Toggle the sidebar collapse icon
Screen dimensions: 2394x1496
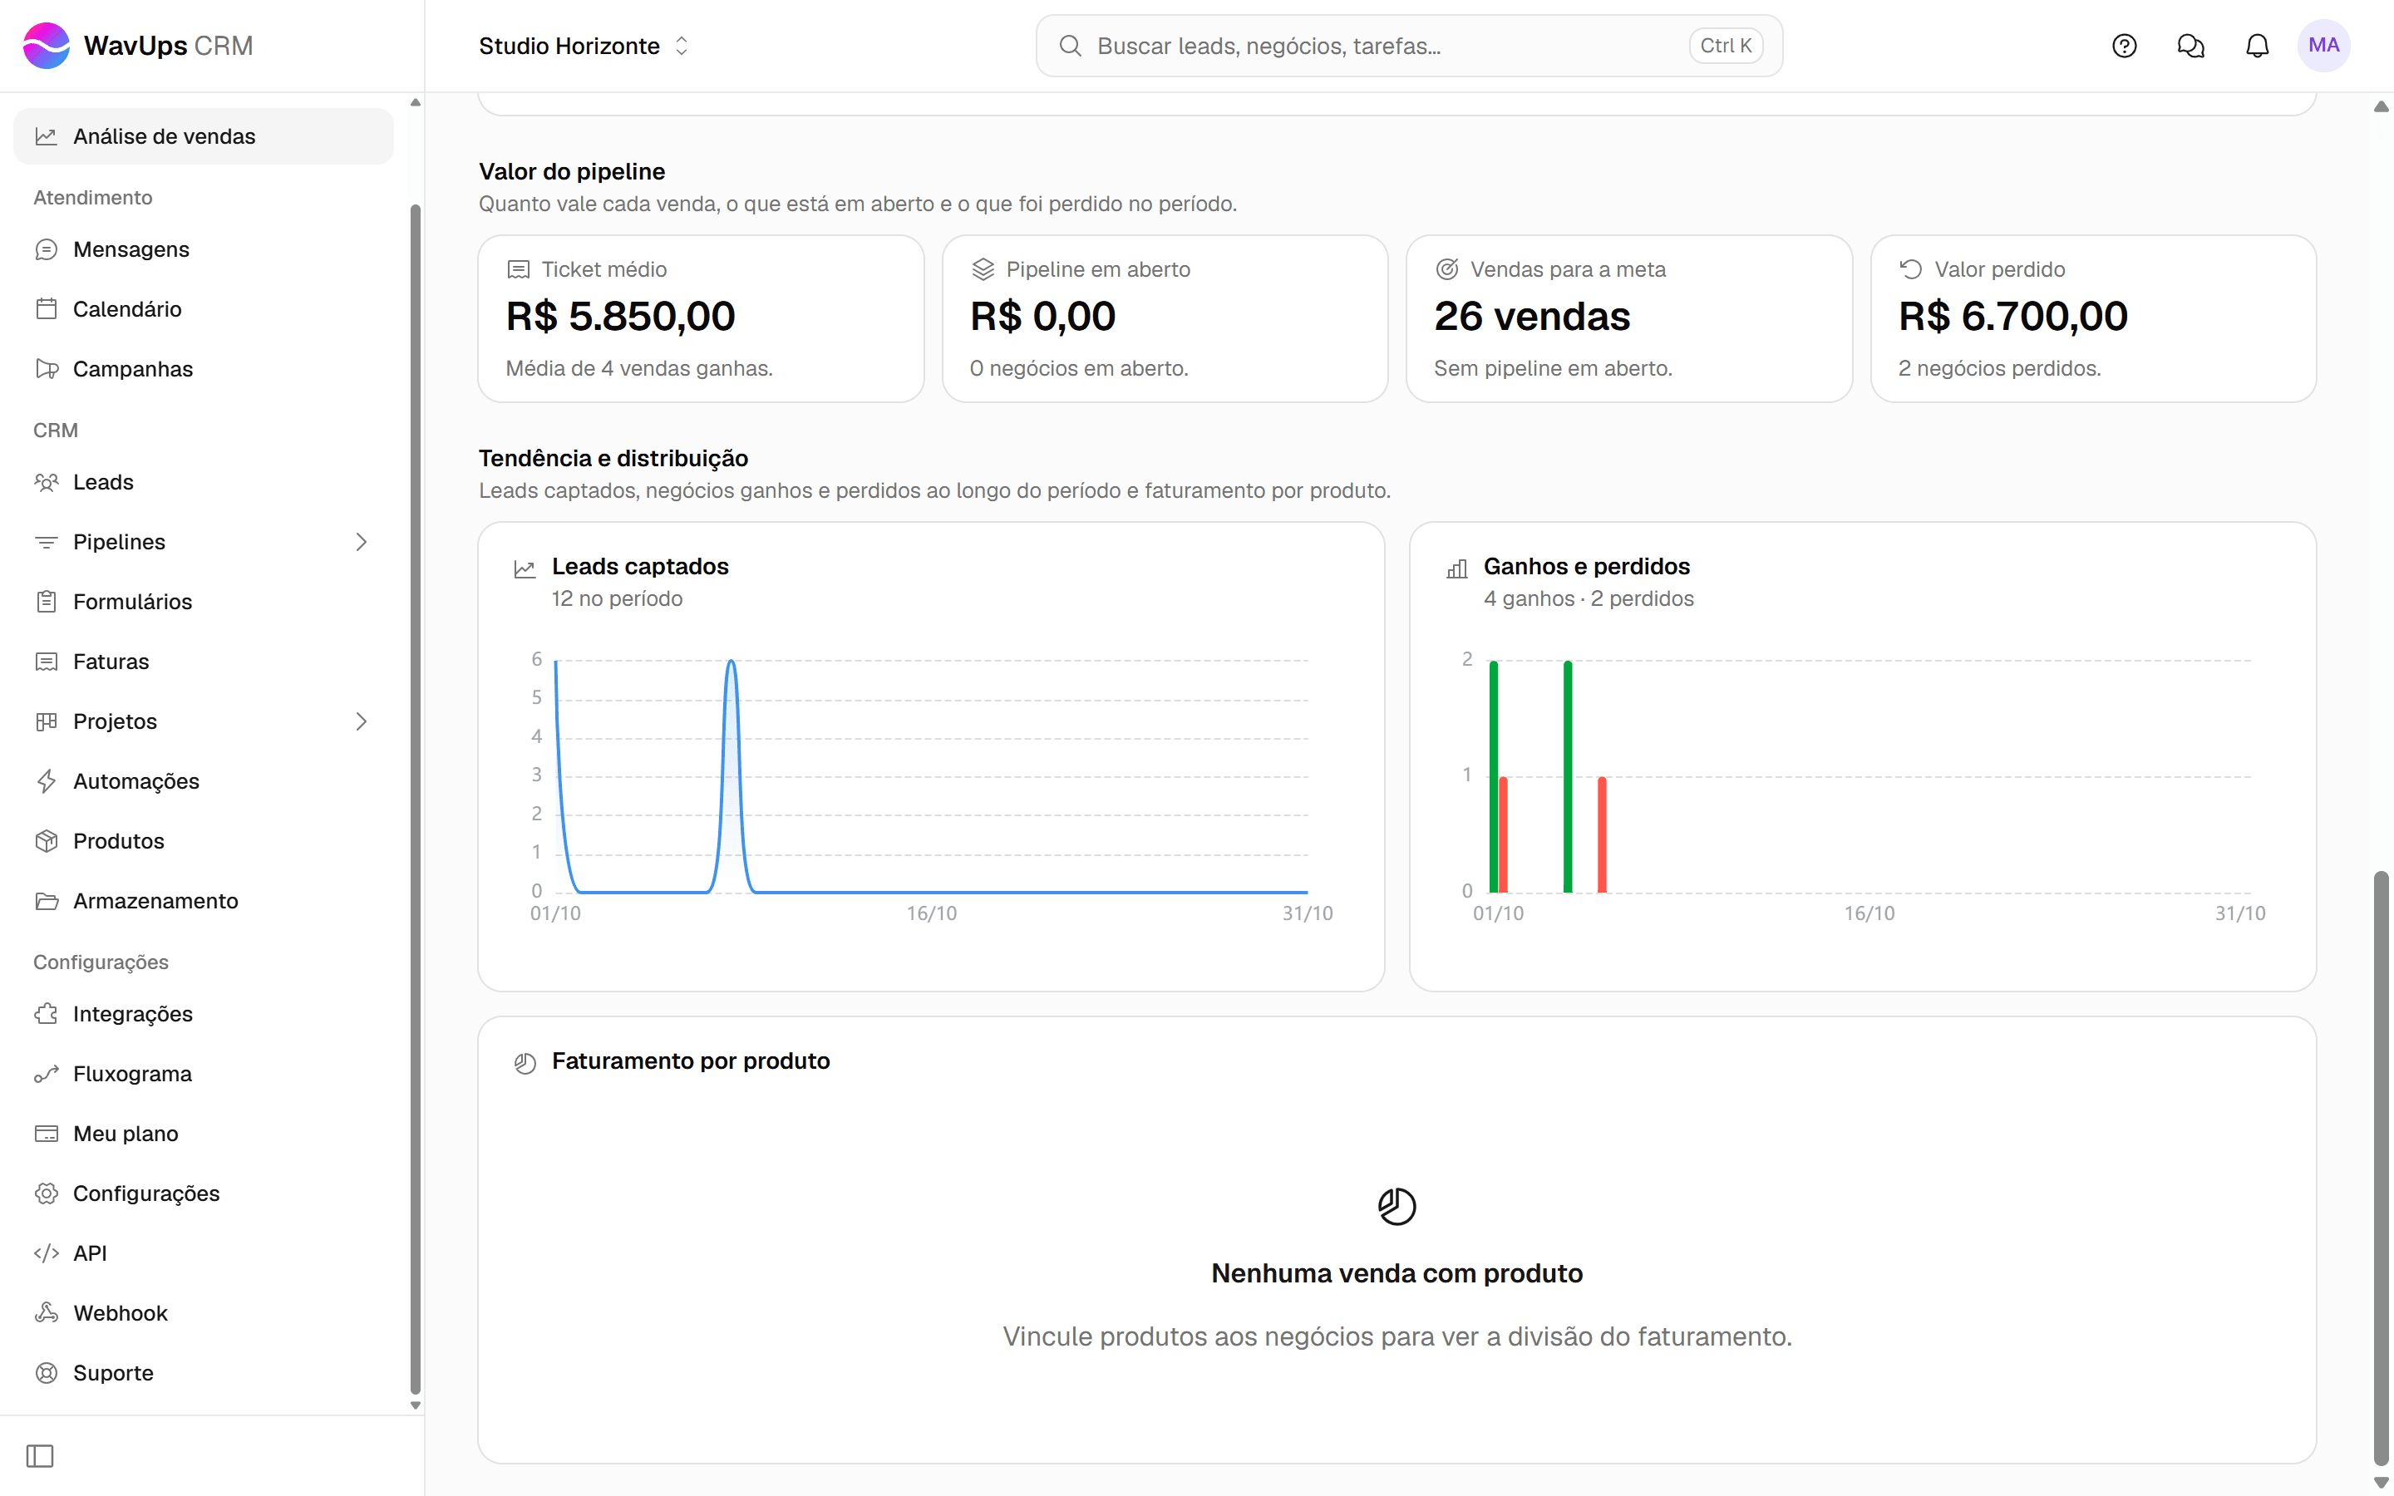41,1455
